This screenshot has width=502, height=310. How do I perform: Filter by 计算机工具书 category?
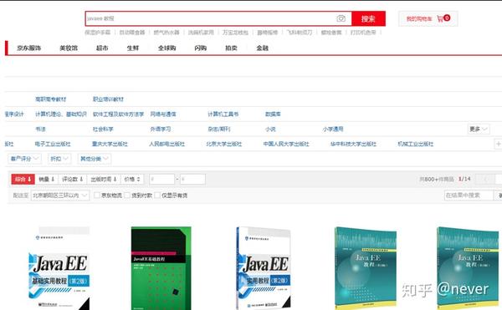pyautogui.click(x=223, y=114)
